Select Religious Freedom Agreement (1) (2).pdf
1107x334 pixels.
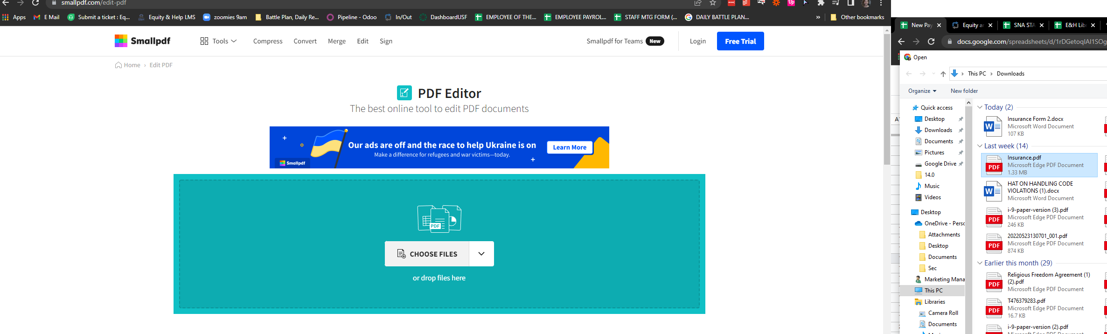pos(1039,282)
